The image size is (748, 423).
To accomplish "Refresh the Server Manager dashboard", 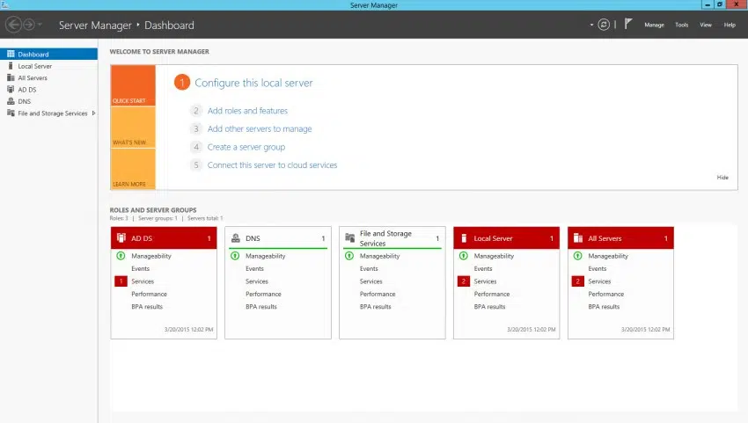I will (x=604, y=25).
